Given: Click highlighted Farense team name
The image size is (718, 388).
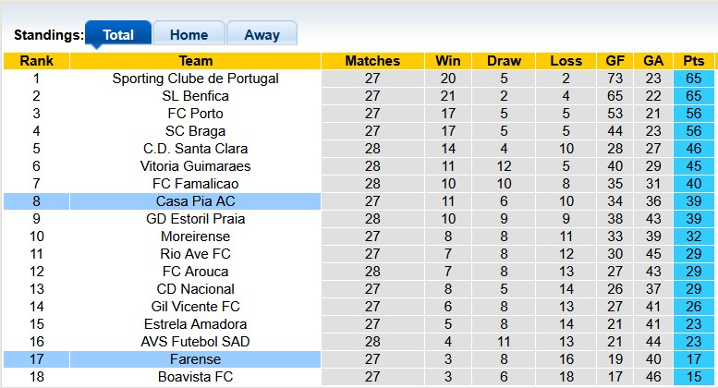Looking at the screenshot, I should pyautogui.click(x=196, y=359).
